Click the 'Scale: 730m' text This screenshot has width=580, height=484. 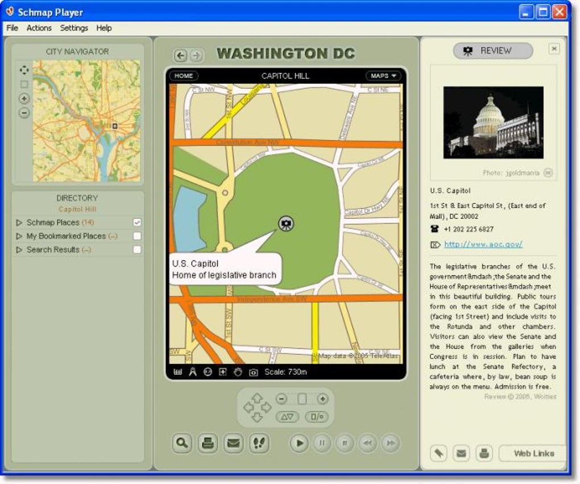pos(285,372)
